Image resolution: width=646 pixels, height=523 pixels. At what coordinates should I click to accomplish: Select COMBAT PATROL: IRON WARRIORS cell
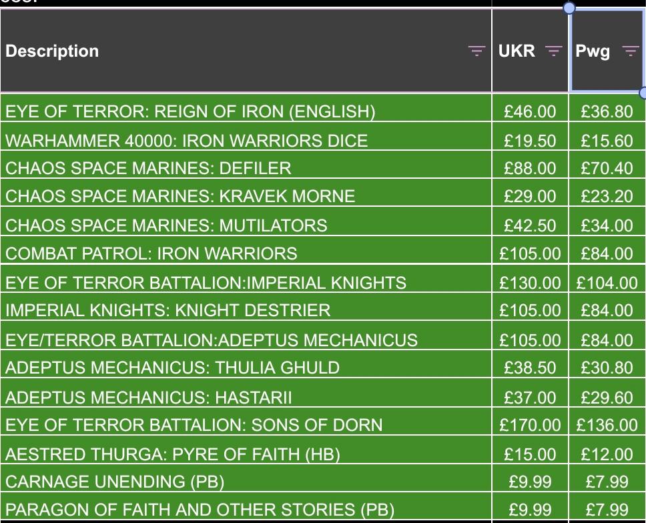point(151,254)
